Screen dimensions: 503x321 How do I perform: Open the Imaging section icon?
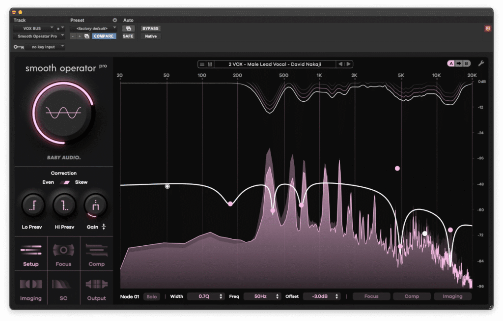31,284
